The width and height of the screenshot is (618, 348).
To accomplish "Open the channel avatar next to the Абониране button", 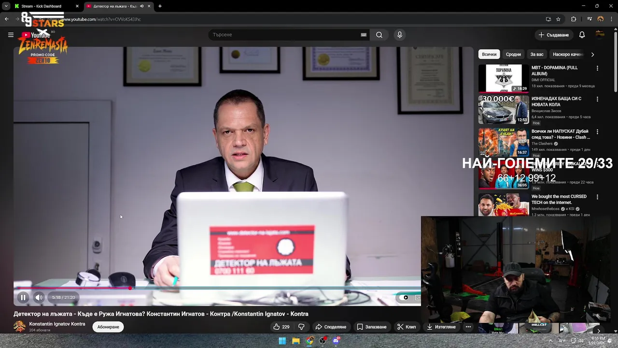I will (19, 327).
